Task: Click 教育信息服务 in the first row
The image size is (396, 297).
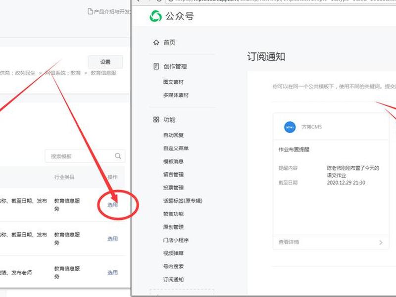Action: (67, 204)
